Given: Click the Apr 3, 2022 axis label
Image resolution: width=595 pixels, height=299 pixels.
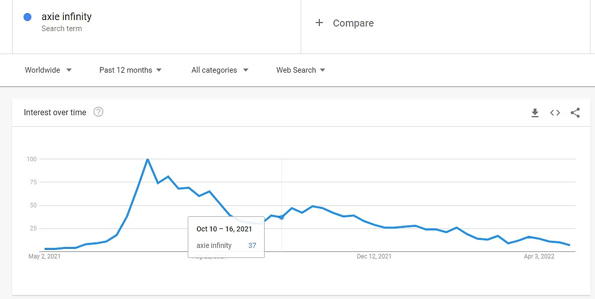Looking at the screenshot, I should point(539,256).
